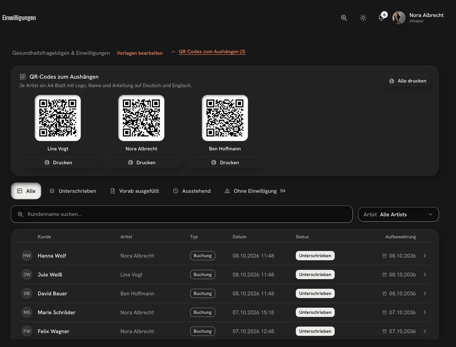The image size is (456, 347).
Task: Open Marie Schröder row chevron arrow
Action: (425, 312)
